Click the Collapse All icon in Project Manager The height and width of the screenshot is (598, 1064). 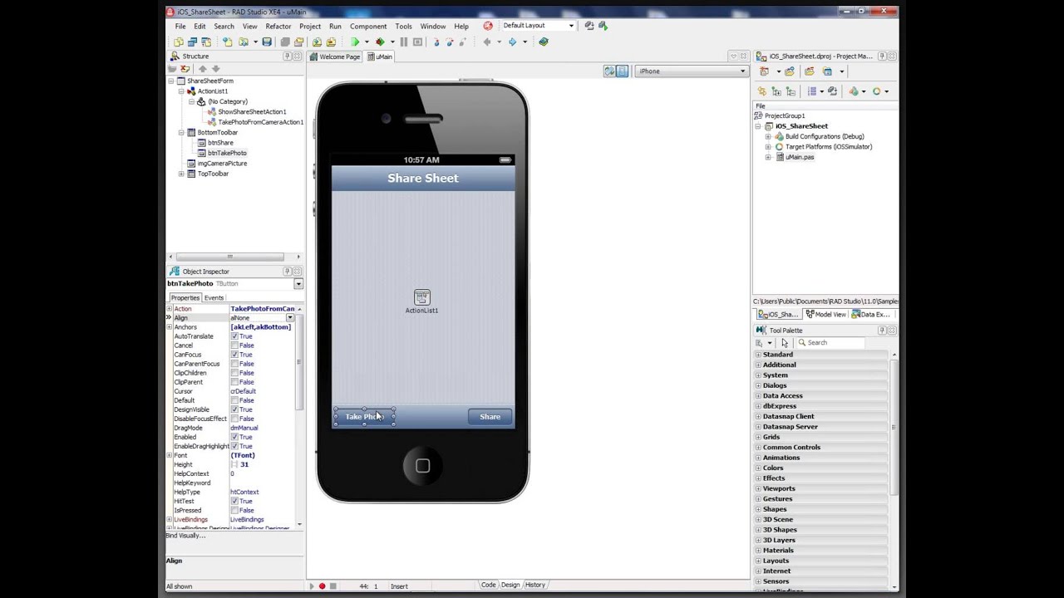click(x=791, y=91)
